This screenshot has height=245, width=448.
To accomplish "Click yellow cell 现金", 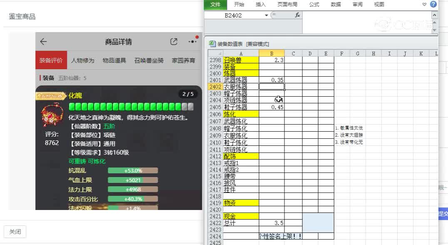I will click(x=241, y=216).
